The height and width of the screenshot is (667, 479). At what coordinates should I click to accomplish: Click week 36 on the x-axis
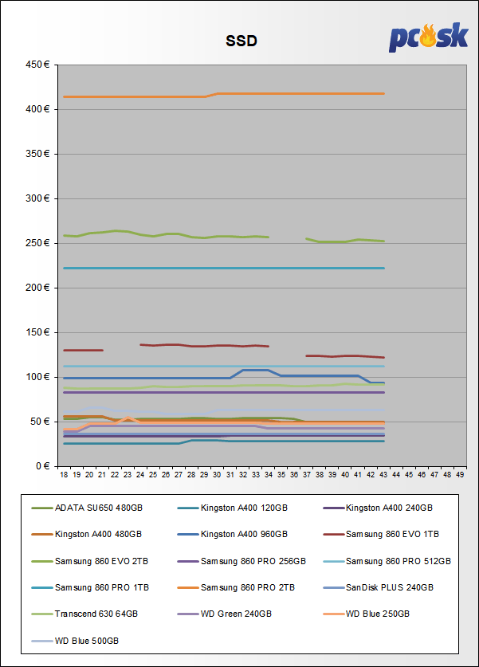(x=294, y=475)
